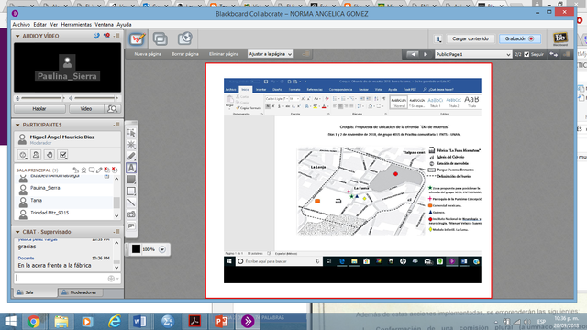Collapse the Participantes panel
This screenshot has height=330, width=587.
(17, 125)
